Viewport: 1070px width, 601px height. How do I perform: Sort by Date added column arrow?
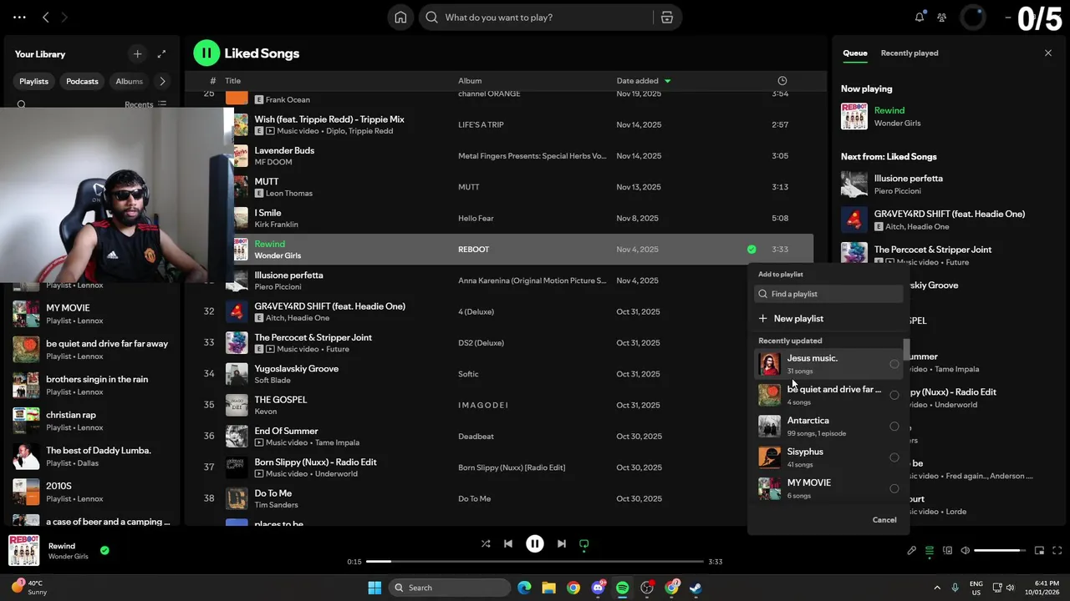coord(667,81)
